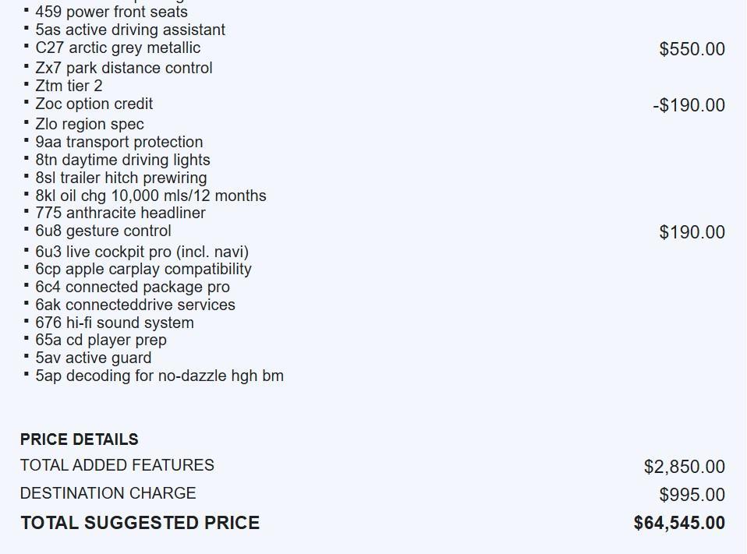Click 5ap decoding for no-dazzle line

pos(159,376)
